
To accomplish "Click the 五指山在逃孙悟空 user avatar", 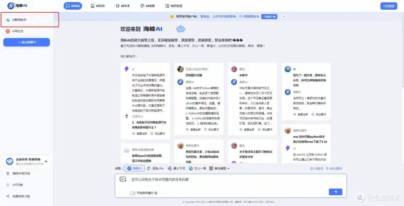I will coord(180,69).
